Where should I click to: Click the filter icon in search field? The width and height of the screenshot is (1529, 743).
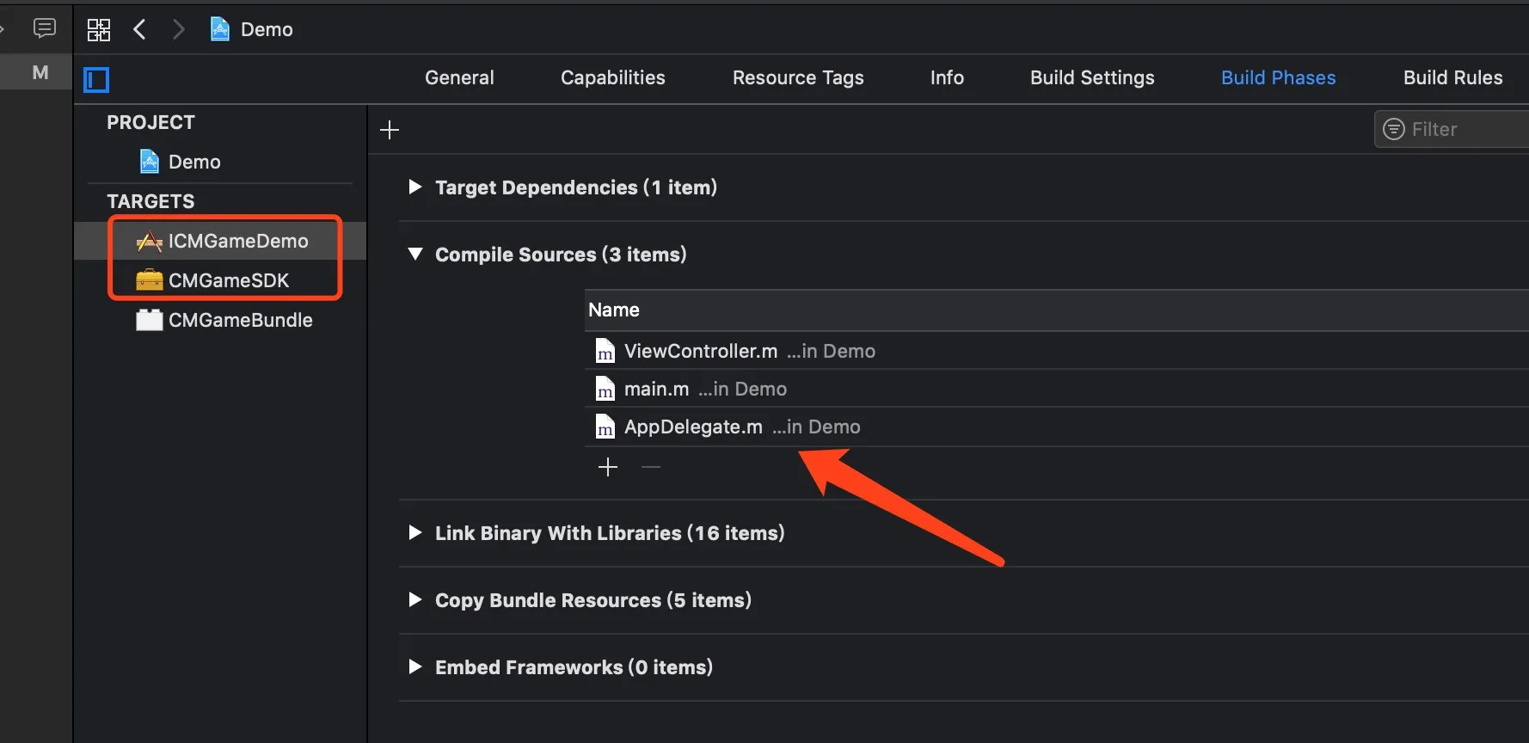click(1393, 129)
